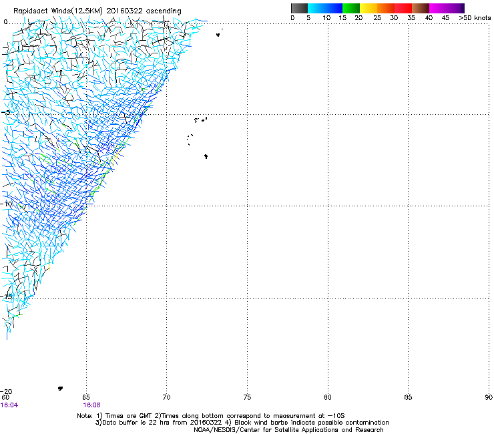Click the '25' legend scale label
The image size is (494, 434).
click(377, 18)
